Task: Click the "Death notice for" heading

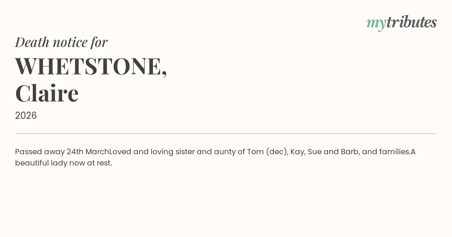Action: click(61, 42)
